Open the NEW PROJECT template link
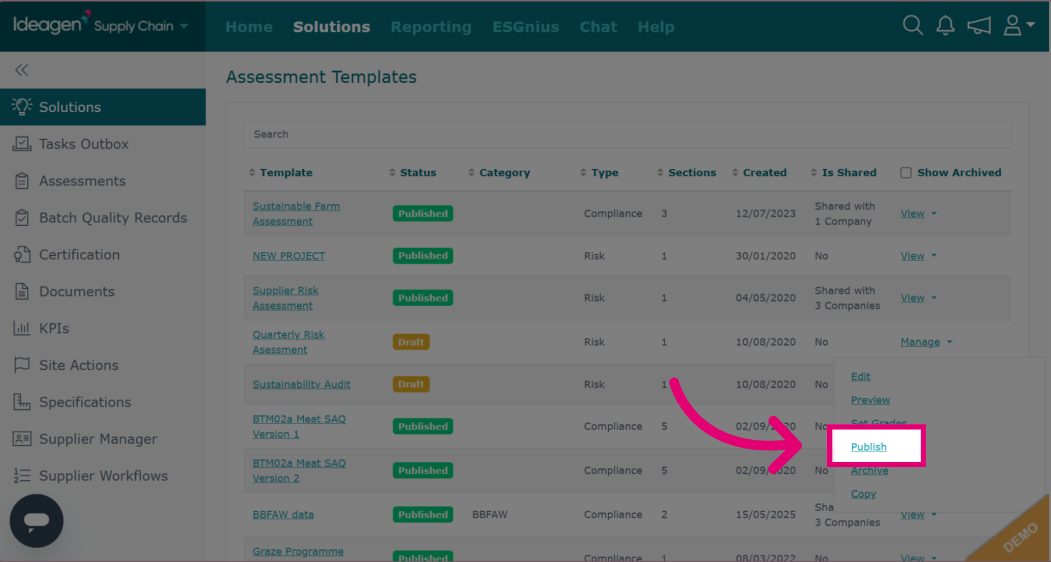 coord(288,256)
